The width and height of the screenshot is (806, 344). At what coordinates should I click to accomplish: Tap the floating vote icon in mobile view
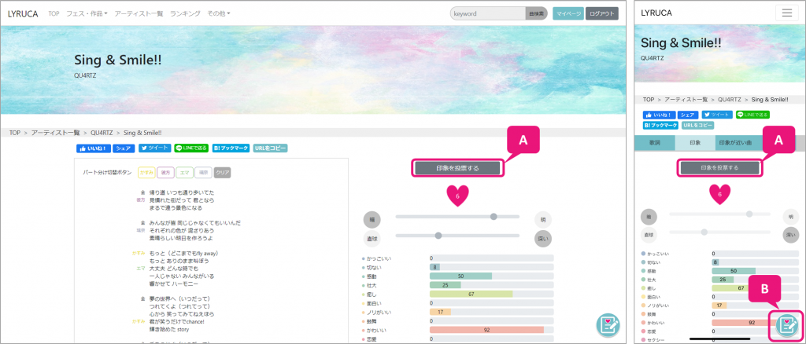pyautogui.click(x=788, y=325)
